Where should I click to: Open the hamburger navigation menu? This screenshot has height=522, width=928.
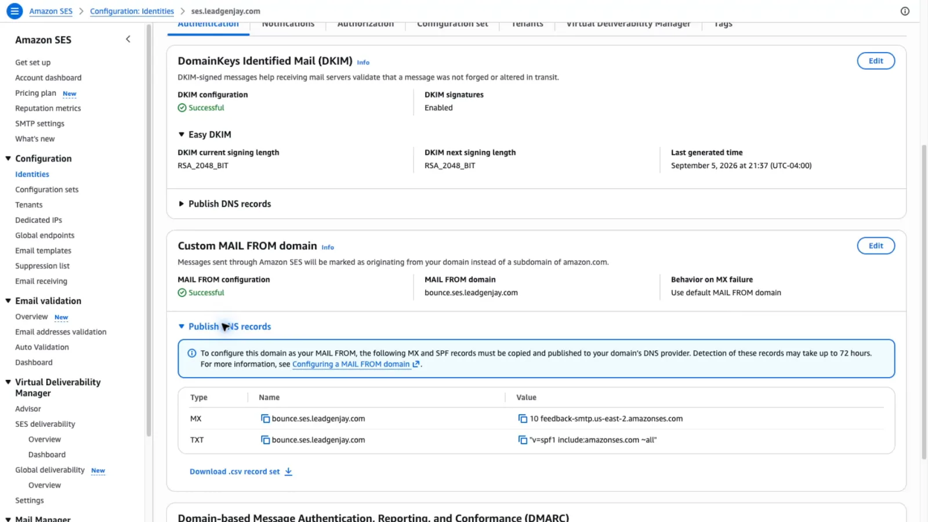click(x=14, y=11)
